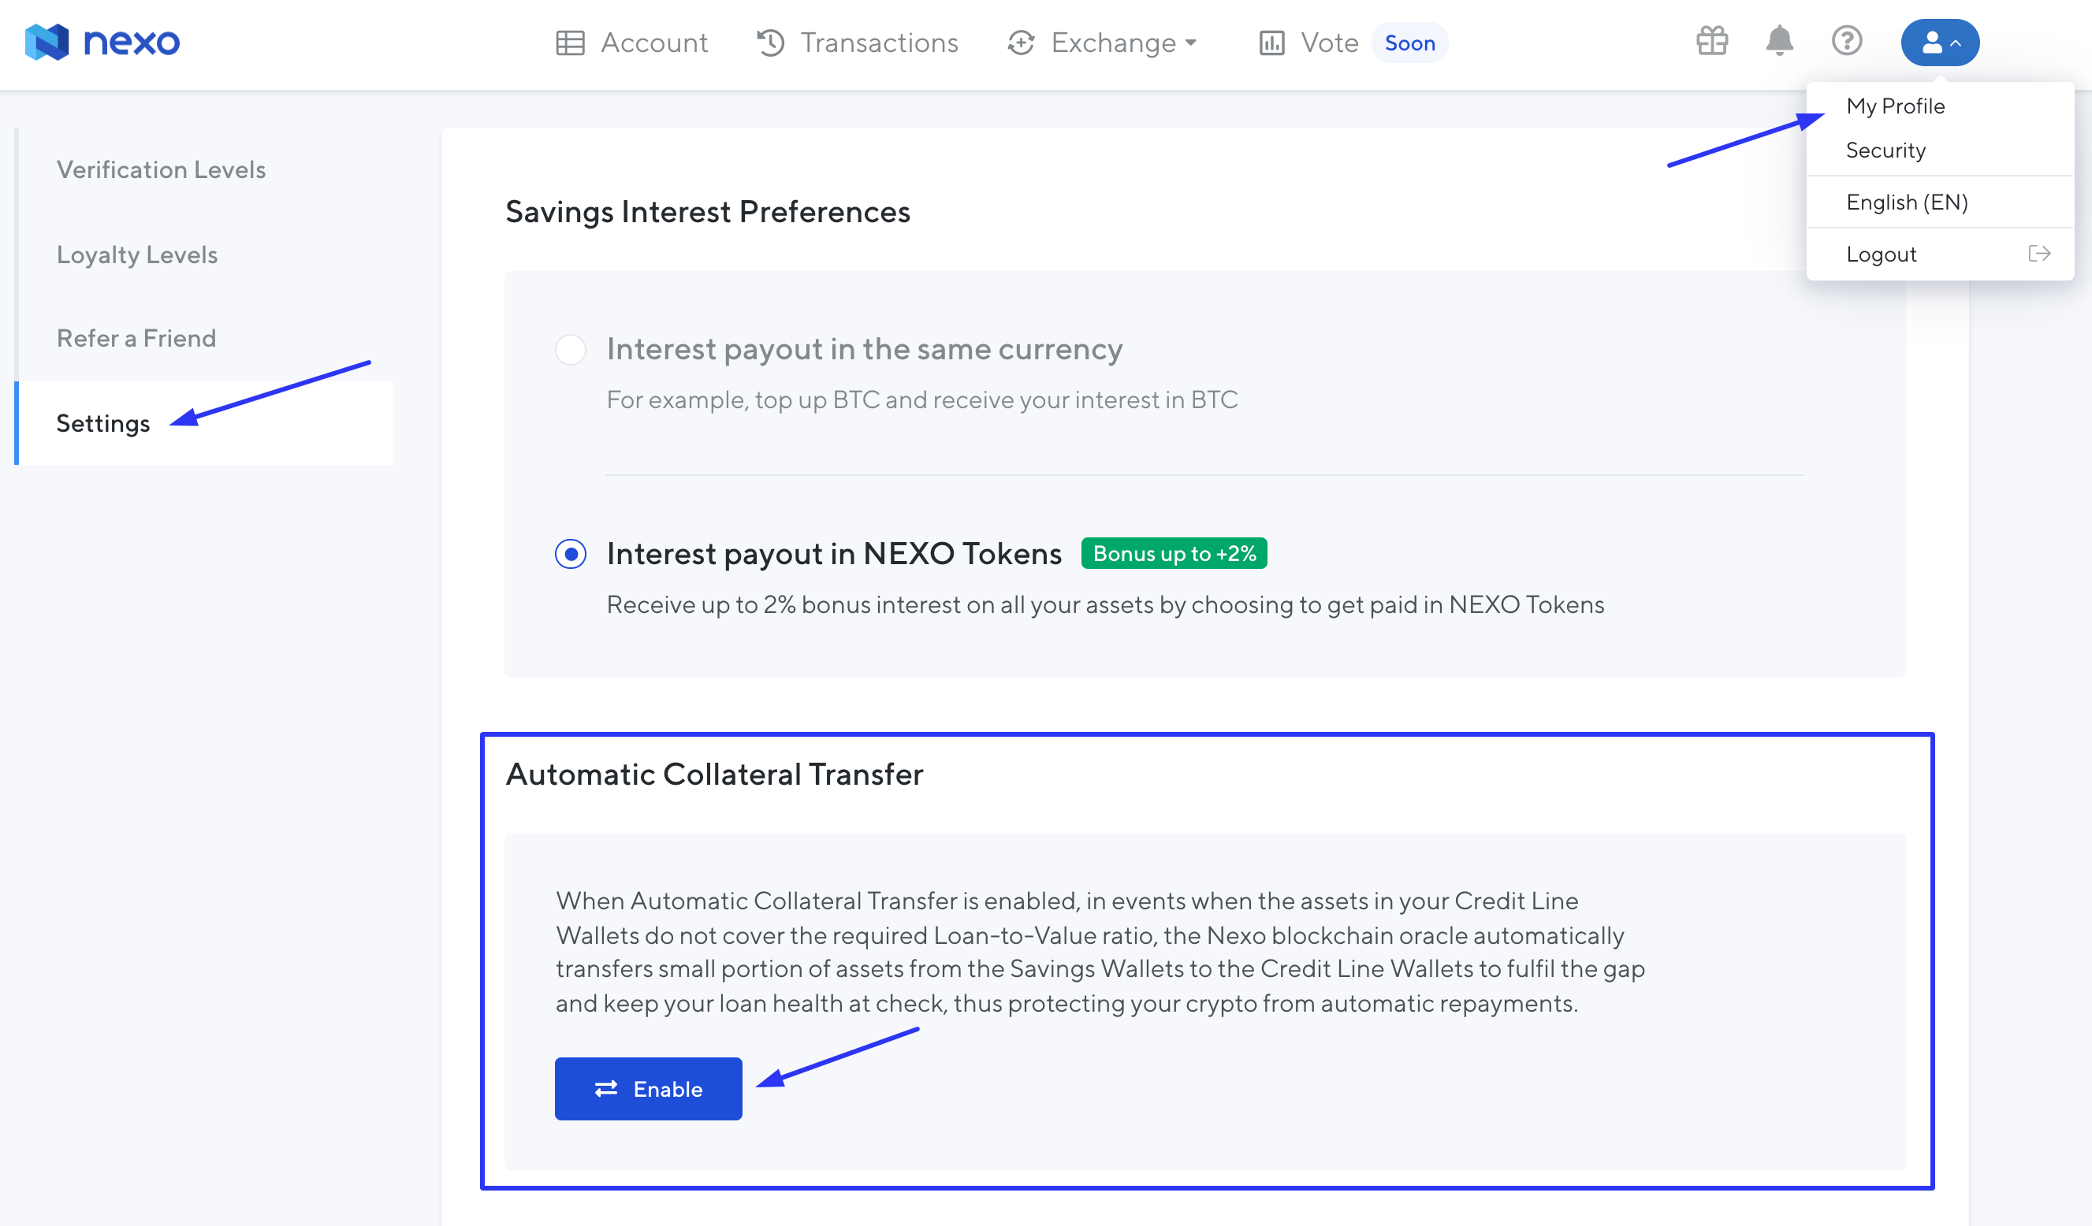Click the help question mark icon

(x=1846, y=41)
